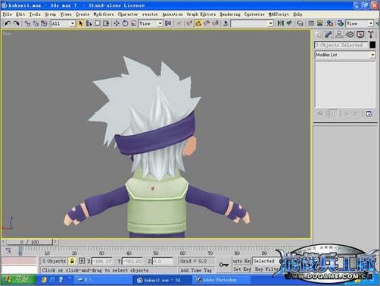Open the Motion command panel tab

pos(350,35)
